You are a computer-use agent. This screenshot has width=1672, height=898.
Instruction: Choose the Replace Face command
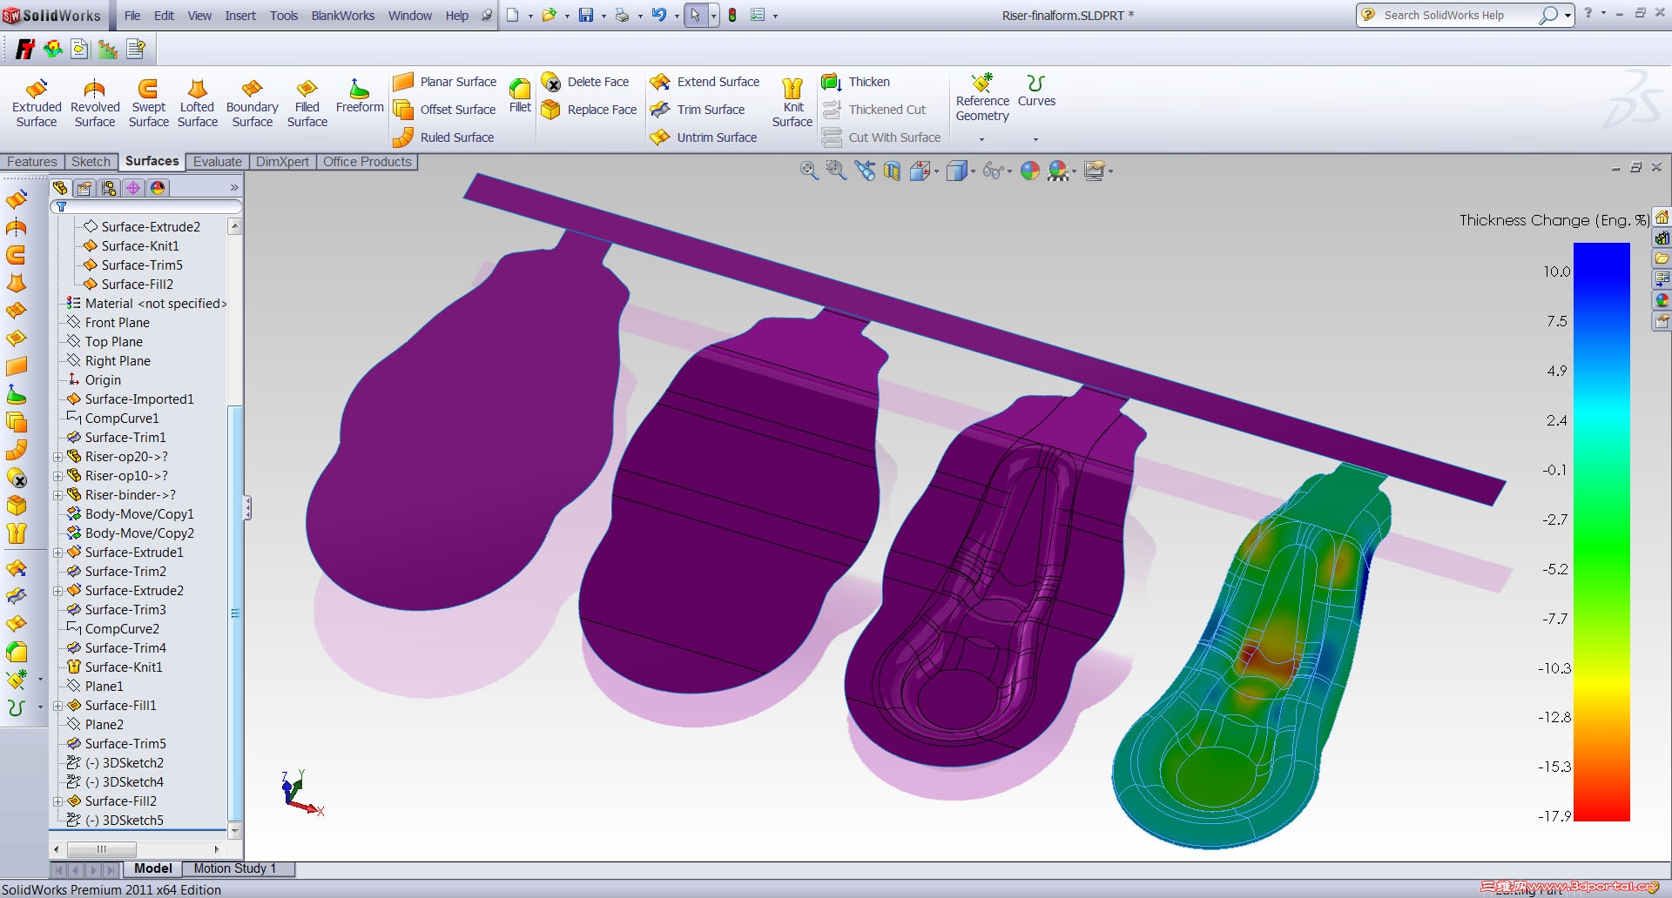coord(589,110)
